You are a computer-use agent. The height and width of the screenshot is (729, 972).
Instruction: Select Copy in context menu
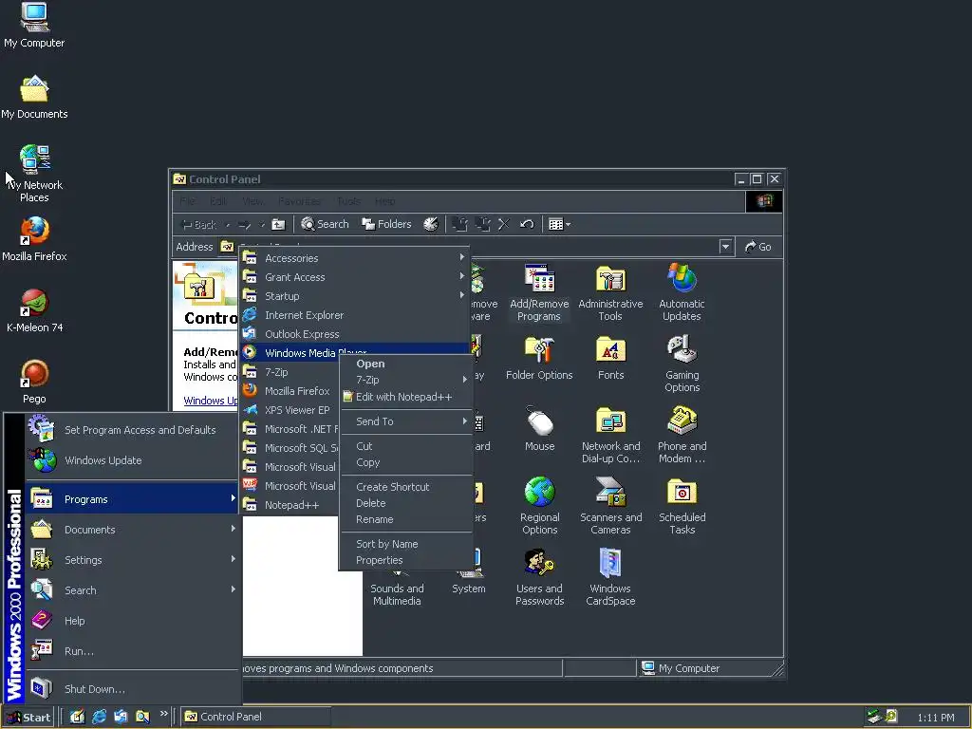coord(406,462)
